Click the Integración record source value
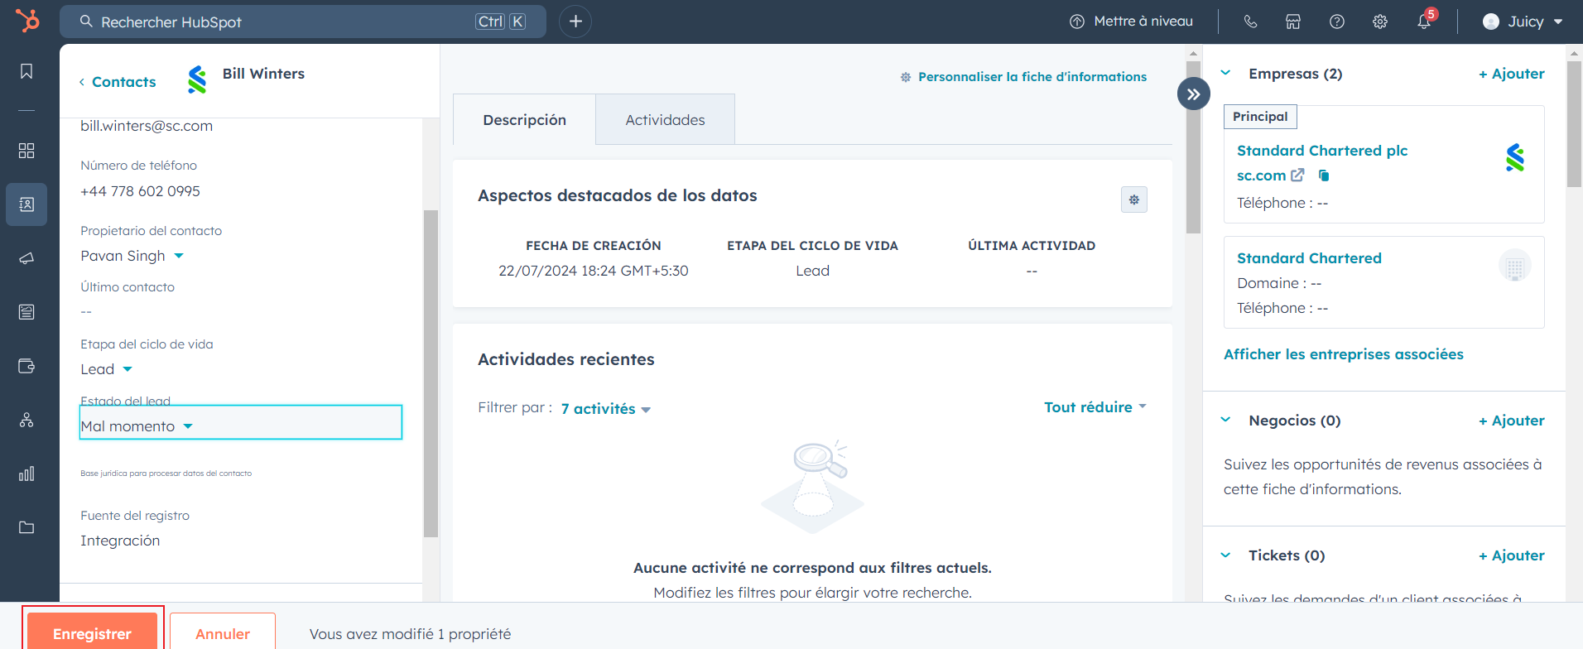This screenshot has height=649, width=1583. pos(120,541)
